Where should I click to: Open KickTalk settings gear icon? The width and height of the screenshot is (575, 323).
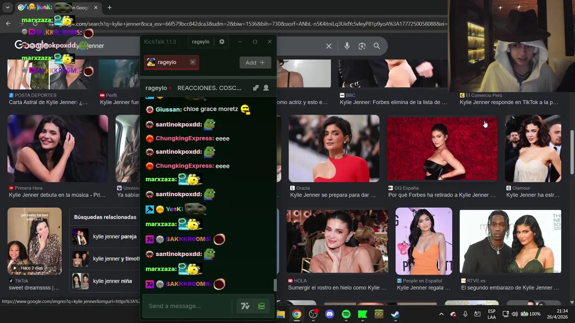click(221, 42)
